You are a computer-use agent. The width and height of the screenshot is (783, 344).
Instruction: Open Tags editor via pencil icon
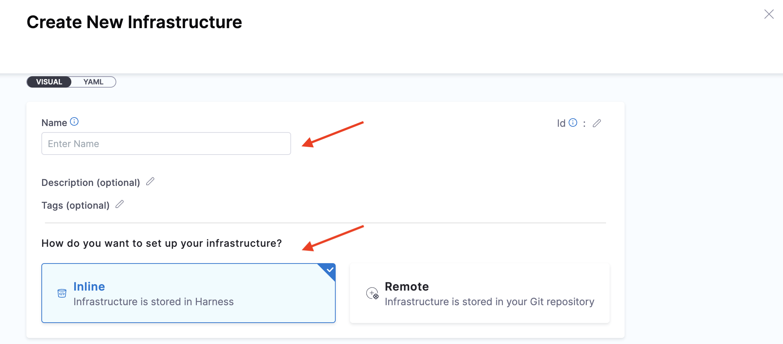pyautogui.click(x=120, y=204)
